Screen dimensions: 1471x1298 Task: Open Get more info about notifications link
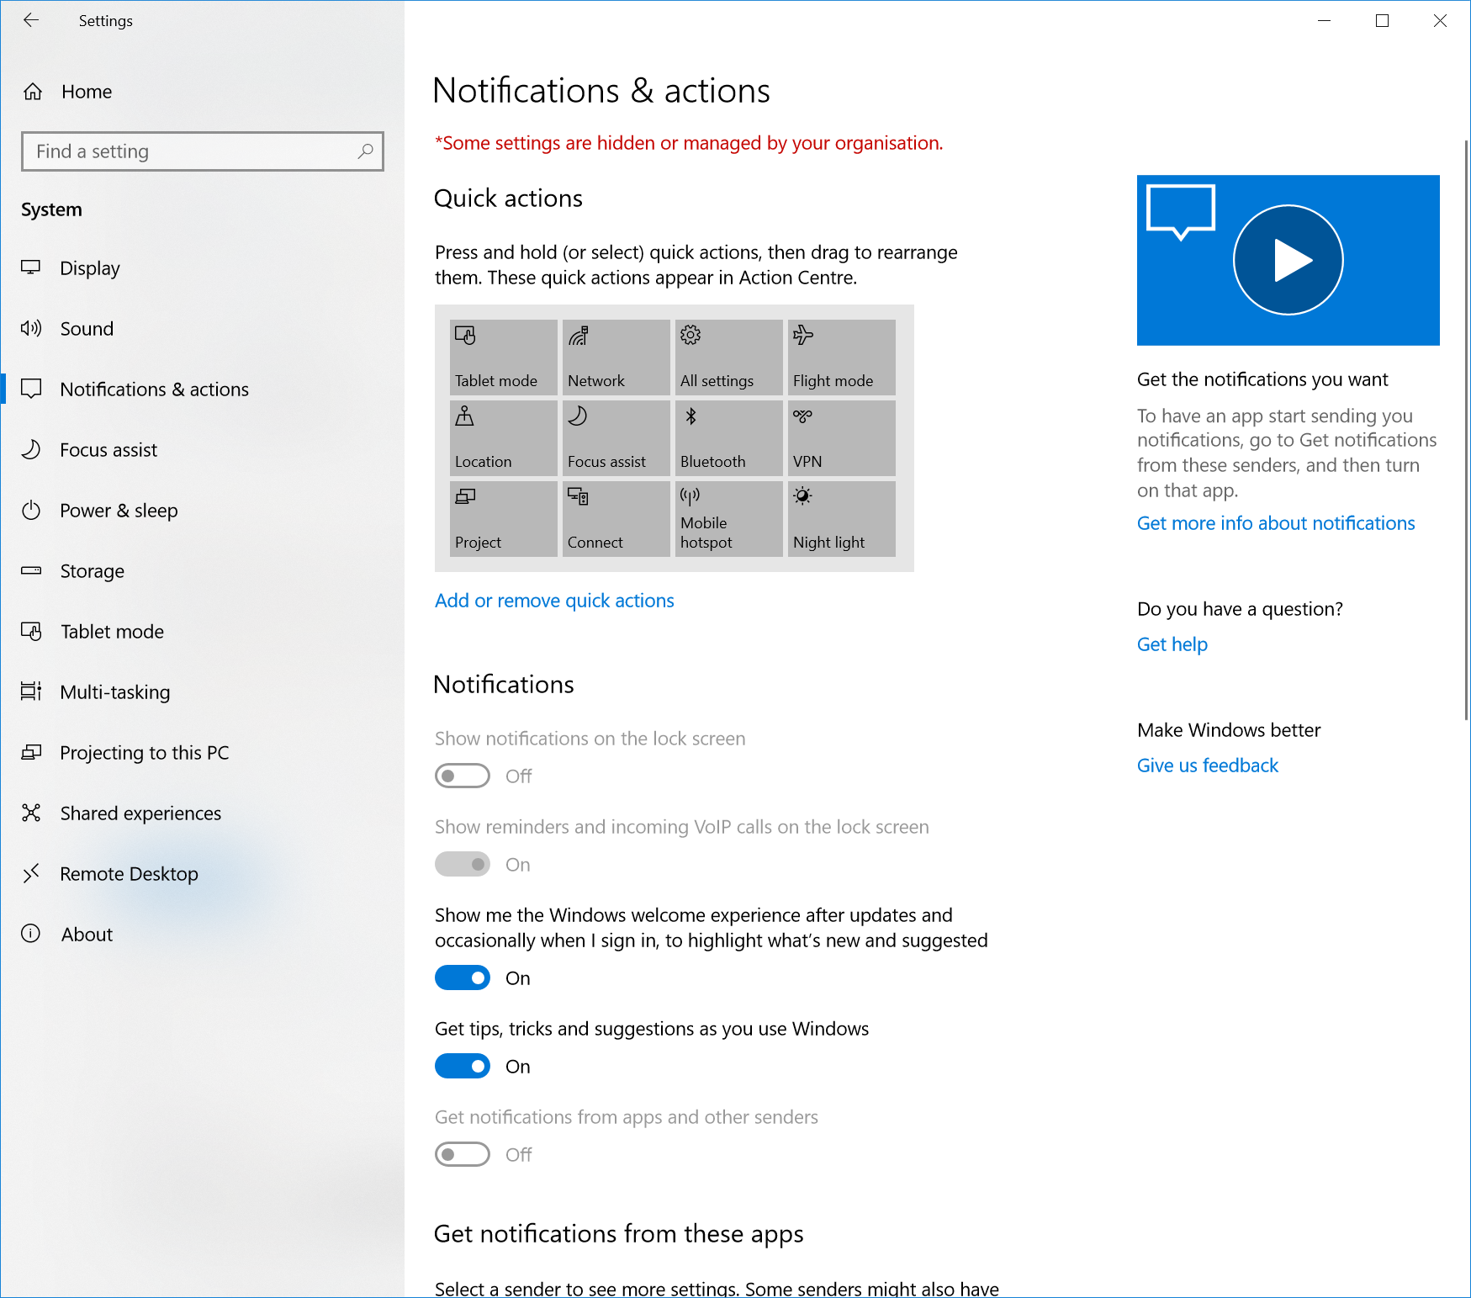[1276, 523]
